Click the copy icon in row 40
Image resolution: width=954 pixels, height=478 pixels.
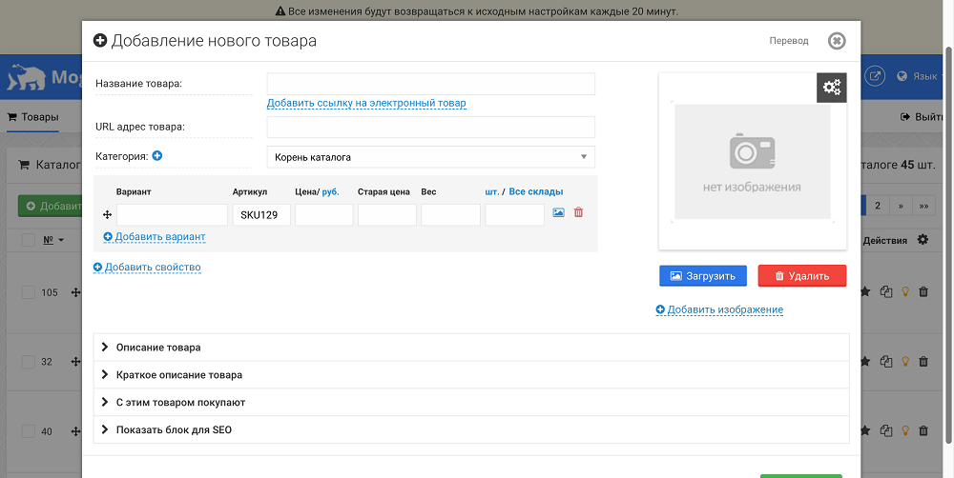(x=886, y=430)
